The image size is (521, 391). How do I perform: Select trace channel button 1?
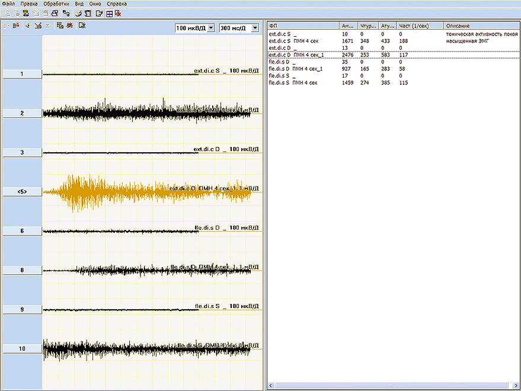pos(23,74)
